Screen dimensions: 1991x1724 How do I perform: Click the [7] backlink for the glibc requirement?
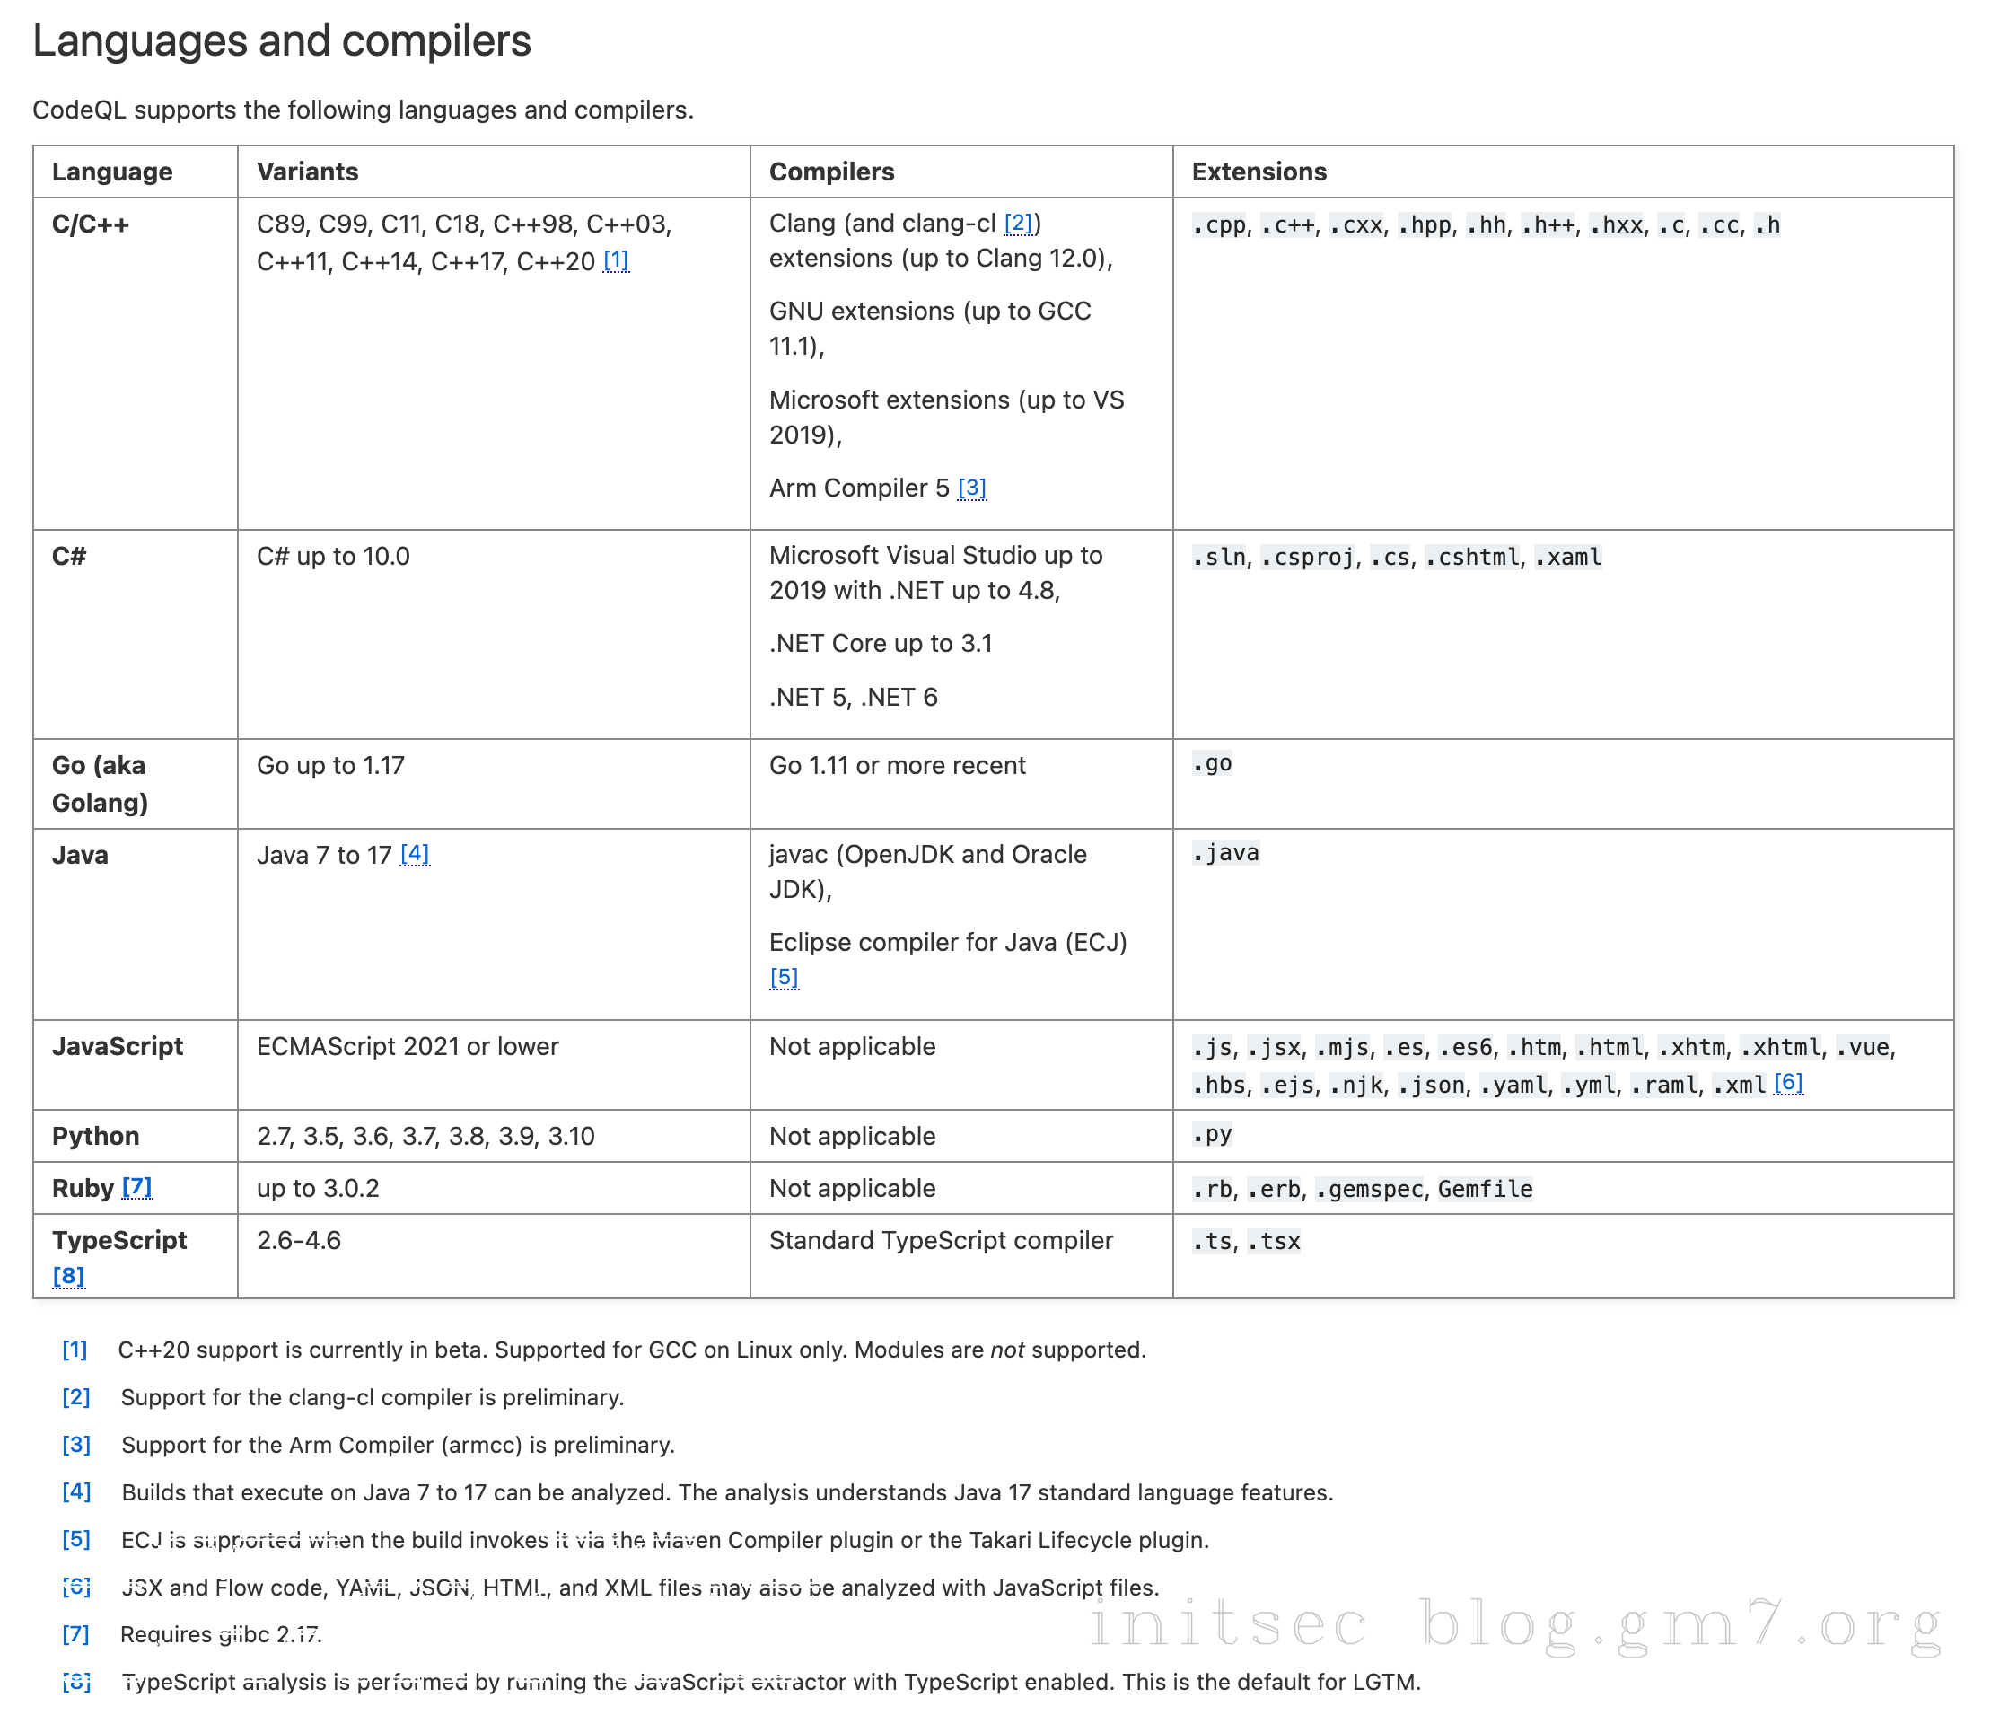coord(76,1633)
